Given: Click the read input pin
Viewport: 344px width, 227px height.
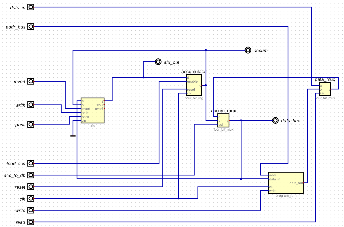Looking at the screenshot, I should tap(30, 222).
